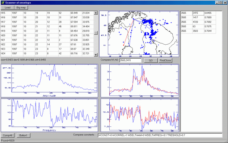The width and height of the screenshot is (228, 143).
Task: Click the Amplitude label under the envelope plot
Action: coord(49,96)
